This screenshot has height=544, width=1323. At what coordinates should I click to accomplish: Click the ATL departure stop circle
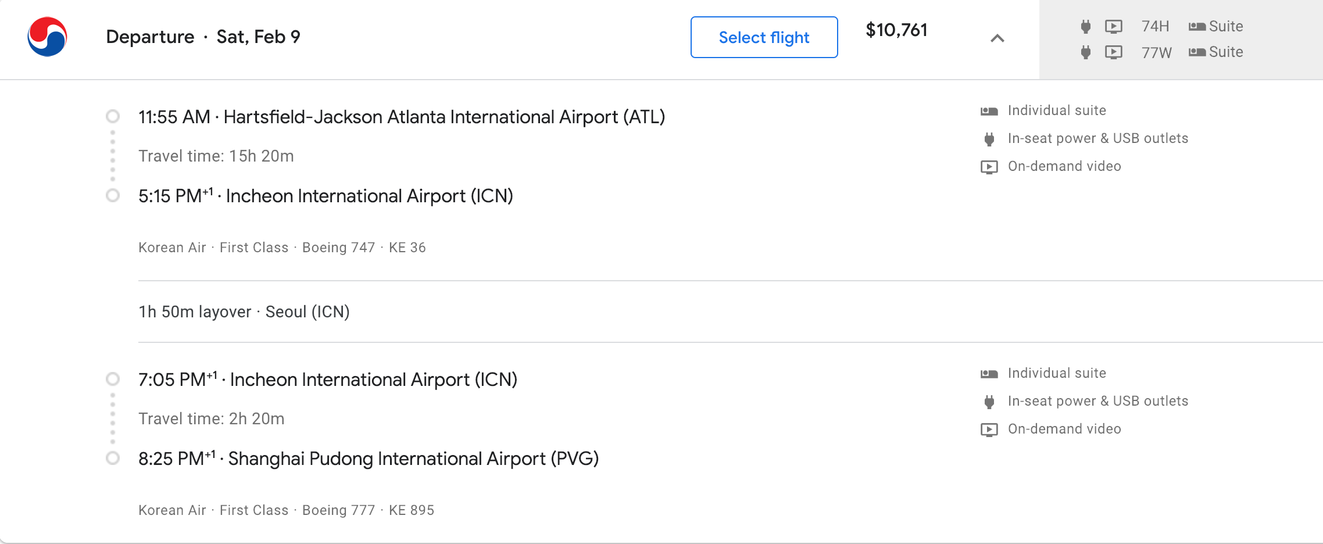click(x=113, y=117)
